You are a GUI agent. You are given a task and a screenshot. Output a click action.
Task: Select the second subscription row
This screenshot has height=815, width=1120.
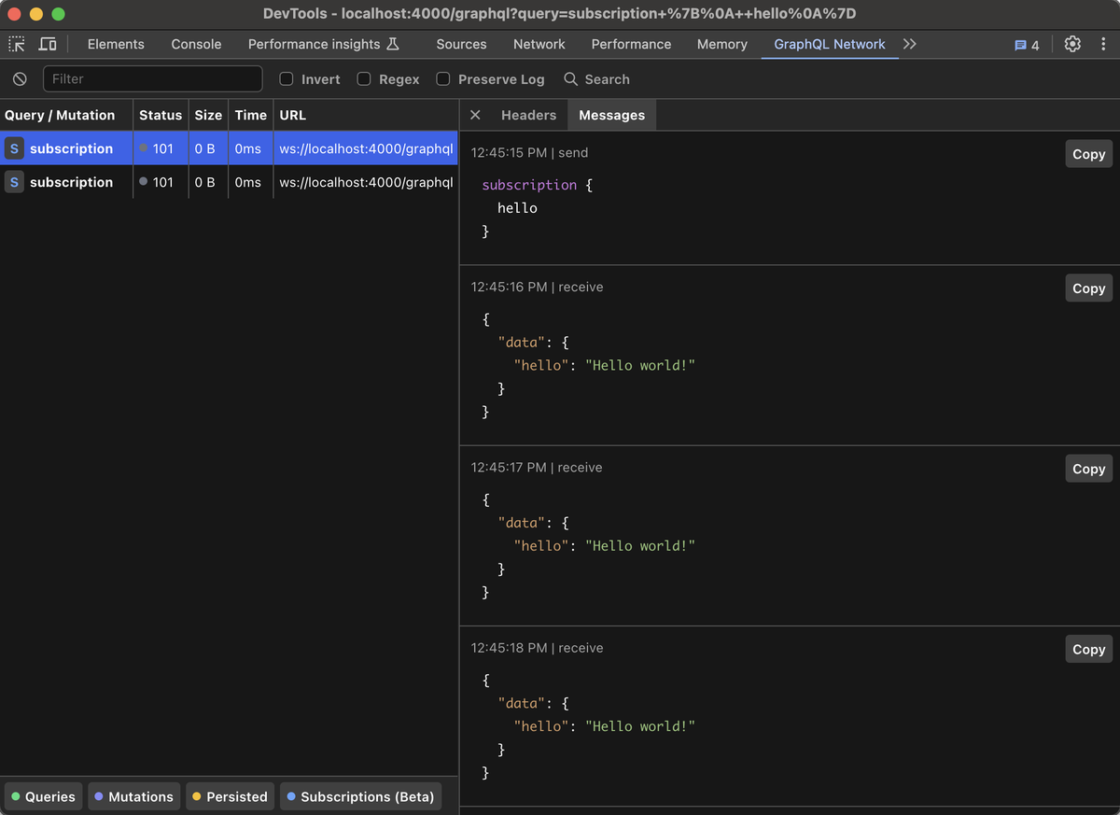[x=75, y=182]
